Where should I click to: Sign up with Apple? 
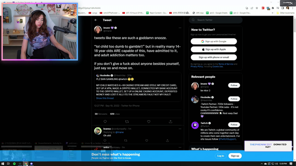[x=214, y=49]
